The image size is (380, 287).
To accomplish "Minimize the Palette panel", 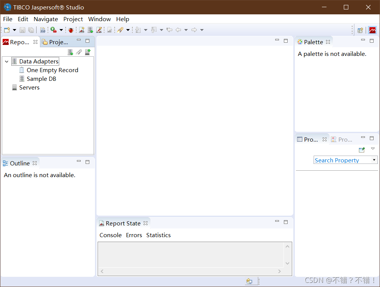I will pyautogui.click(x=363, y=40).
